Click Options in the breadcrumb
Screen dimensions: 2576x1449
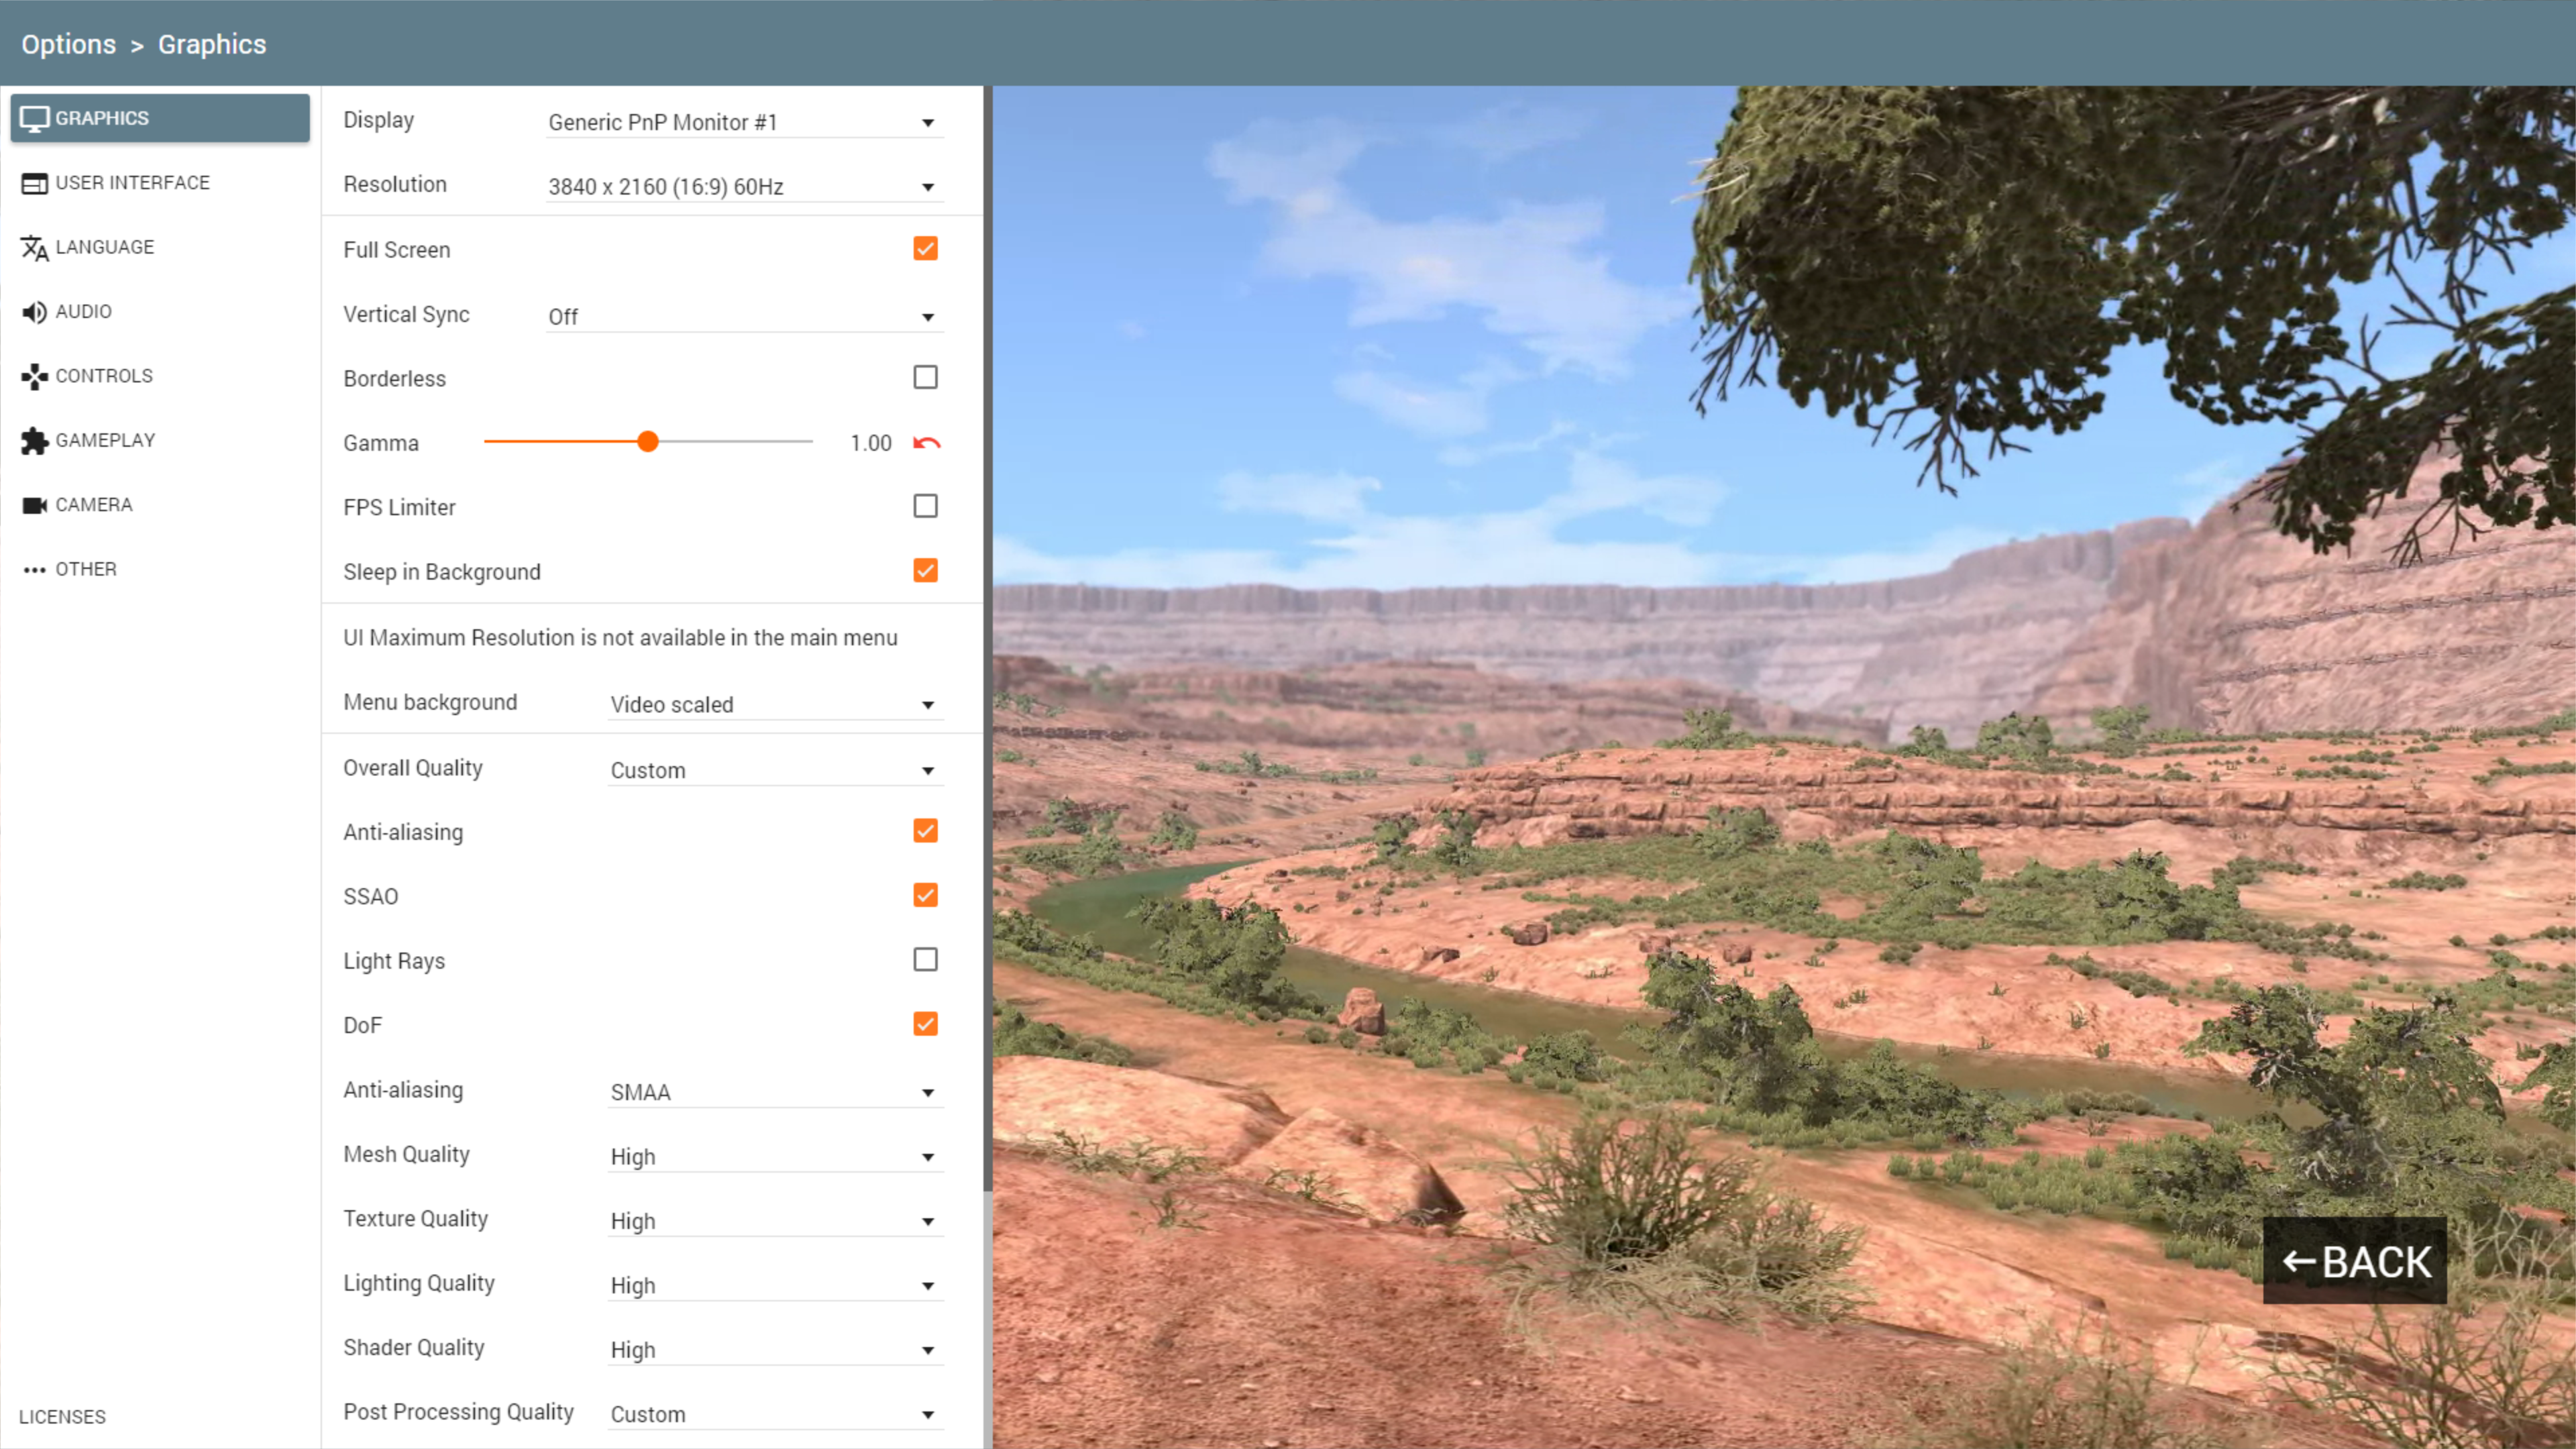point(68,44)
